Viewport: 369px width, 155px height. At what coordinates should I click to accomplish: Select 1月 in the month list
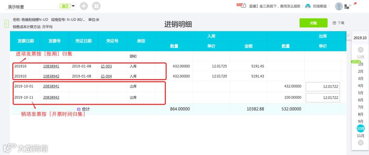(360, 64)
